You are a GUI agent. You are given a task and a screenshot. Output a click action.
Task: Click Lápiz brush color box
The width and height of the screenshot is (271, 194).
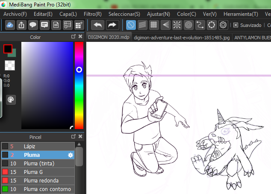5,146
